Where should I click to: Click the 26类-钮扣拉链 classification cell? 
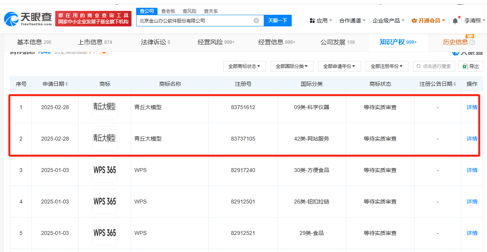(x=312, y=202)
